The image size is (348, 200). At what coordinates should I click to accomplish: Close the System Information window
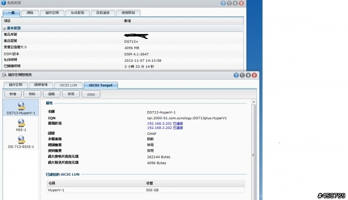(241, 3)
